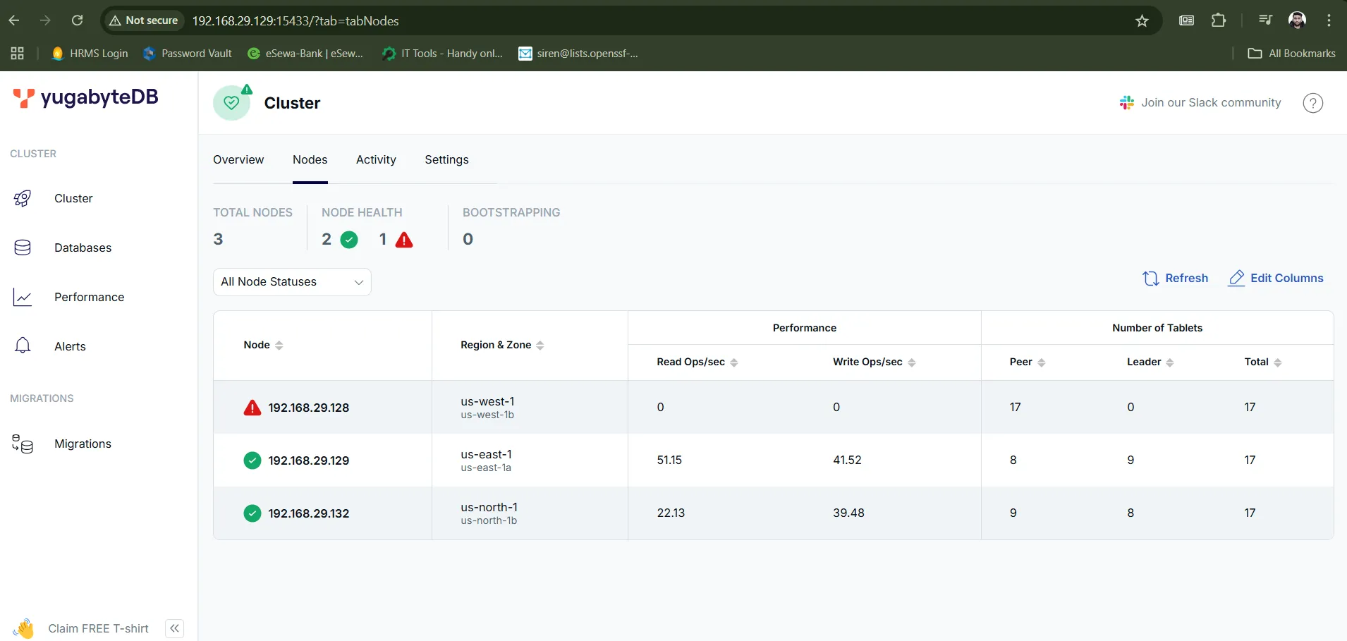Open the help question mark icon
1347x641 pixels.
1312,103
